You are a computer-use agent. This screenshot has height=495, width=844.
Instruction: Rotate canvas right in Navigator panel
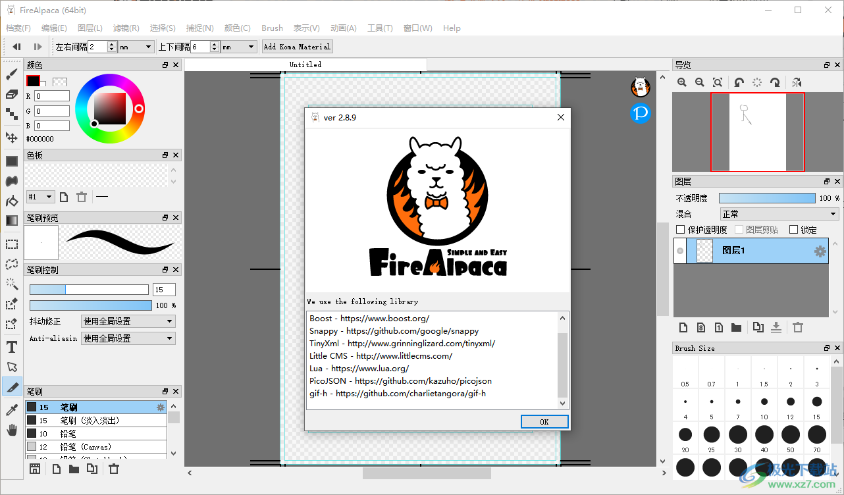click(775, 82)
